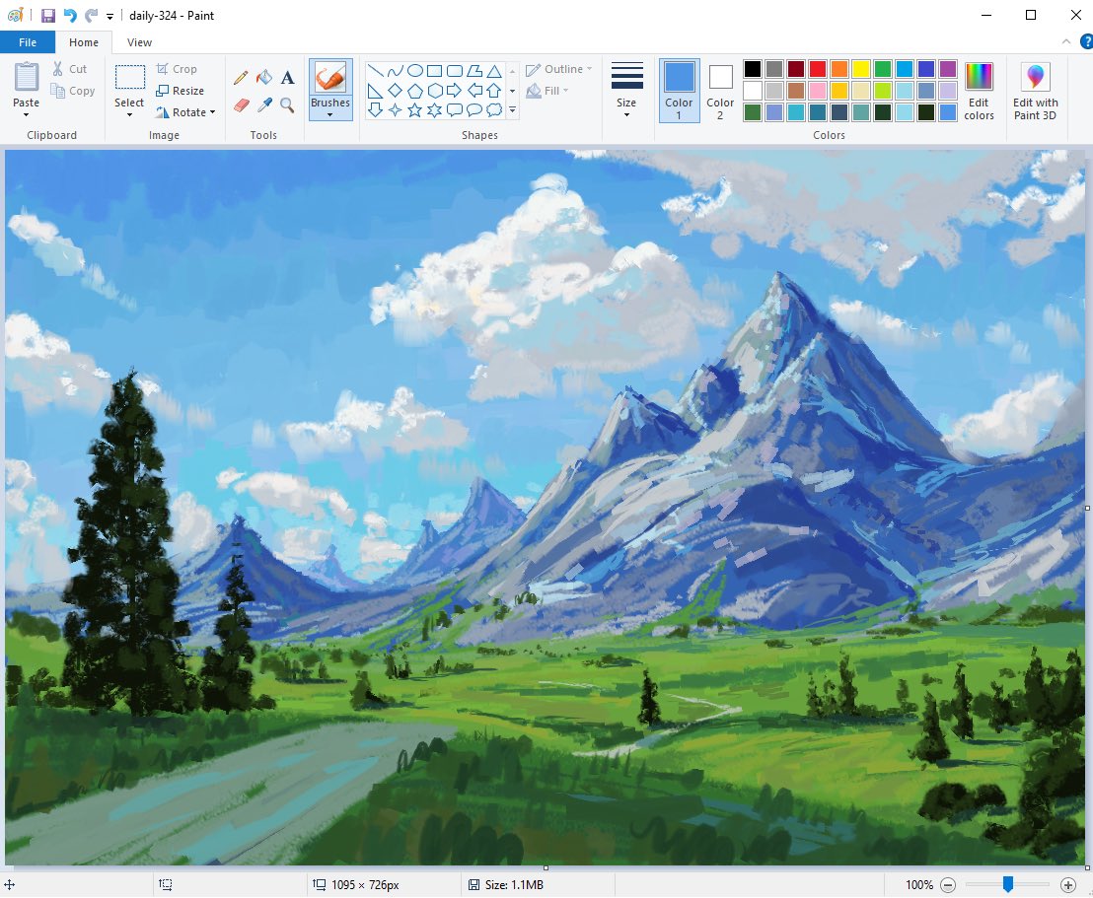This screenshot has height=898, width=1093.
Task: Select the Pencil tool
Action: point(241,78)
